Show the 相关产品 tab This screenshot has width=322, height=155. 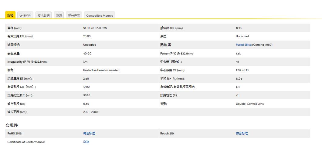(74, 15)
